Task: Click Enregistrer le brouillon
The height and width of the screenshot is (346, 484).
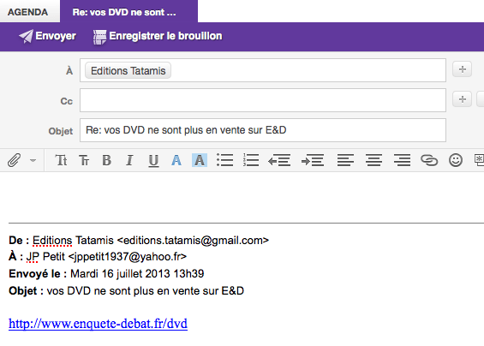Action: pyautogui.click(x=158, y=37)
